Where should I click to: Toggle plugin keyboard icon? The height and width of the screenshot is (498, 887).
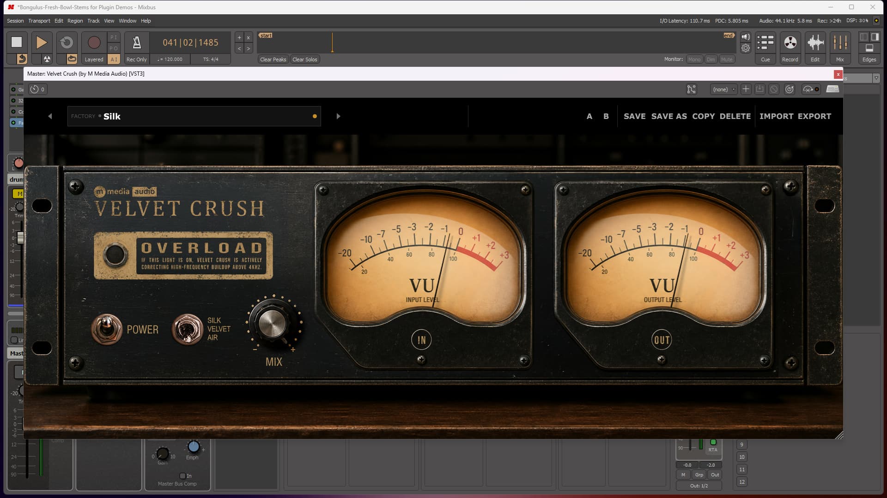832,89
